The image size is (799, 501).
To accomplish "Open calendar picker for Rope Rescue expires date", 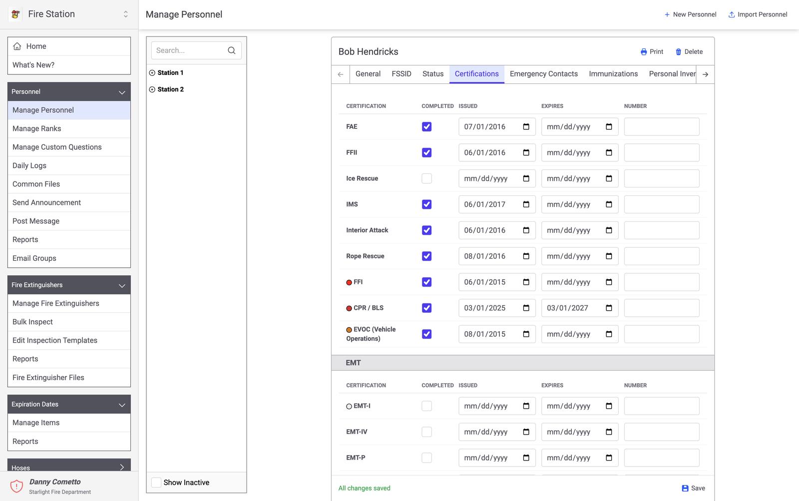I will point(609,256).
